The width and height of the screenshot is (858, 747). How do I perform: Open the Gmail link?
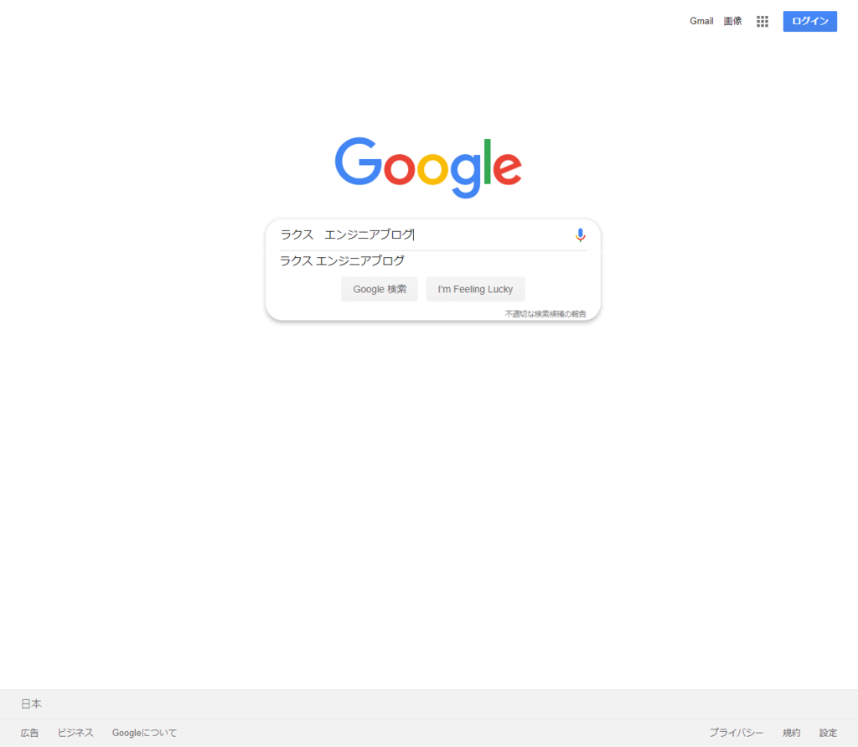[701, 21]
